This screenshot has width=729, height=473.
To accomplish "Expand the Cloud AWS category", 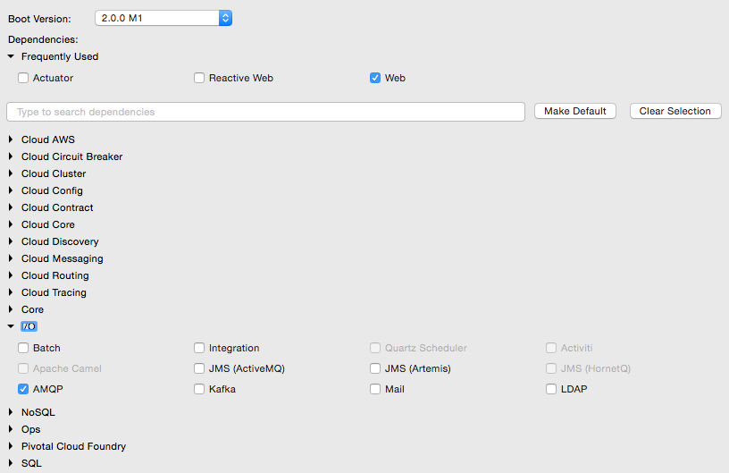I will coord(11,139).
